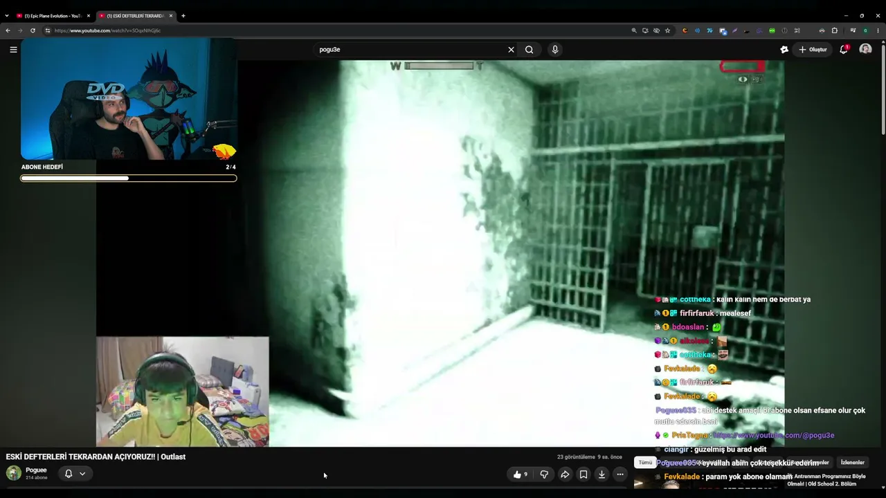Save the video with the bookmark icon

(x=584, y=474)
